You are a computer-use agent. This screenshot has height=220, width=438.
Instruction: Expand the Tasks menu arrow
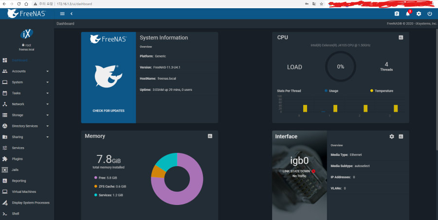[x=48, y=93]
